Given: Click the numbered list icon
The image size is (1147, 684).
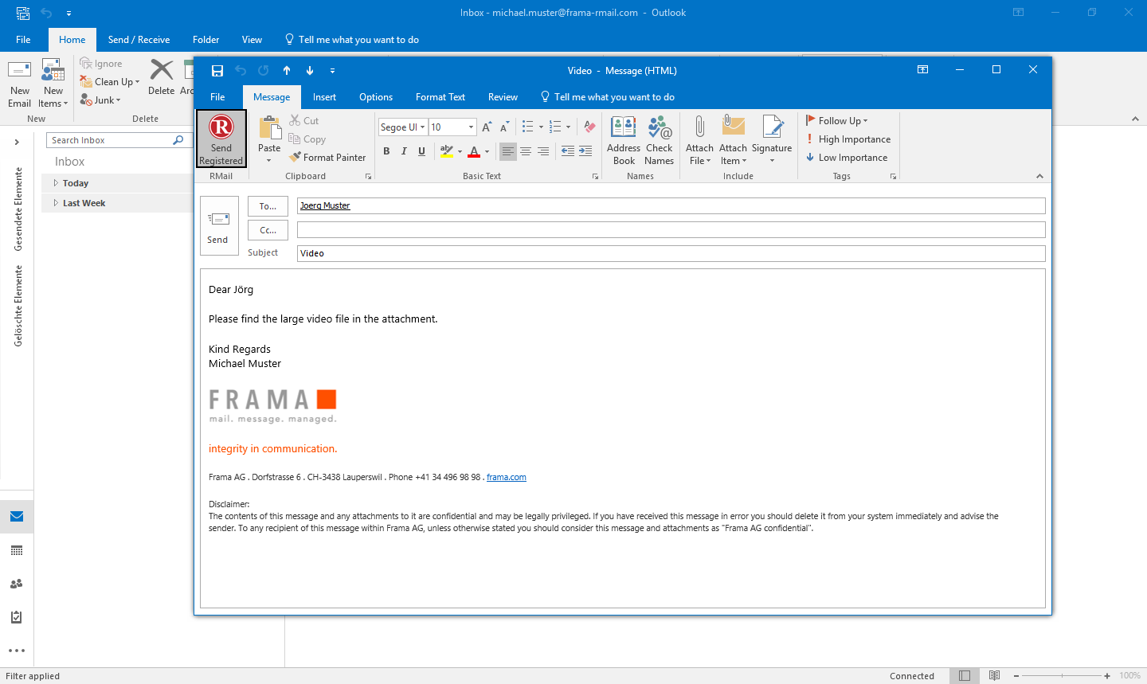Looking at the screenshot, I should pos(555,127).
